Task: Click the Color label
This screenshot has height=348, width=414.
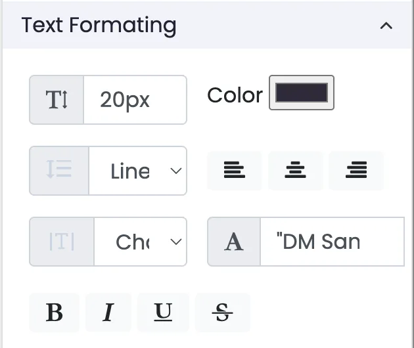Action: coord(235,95)
